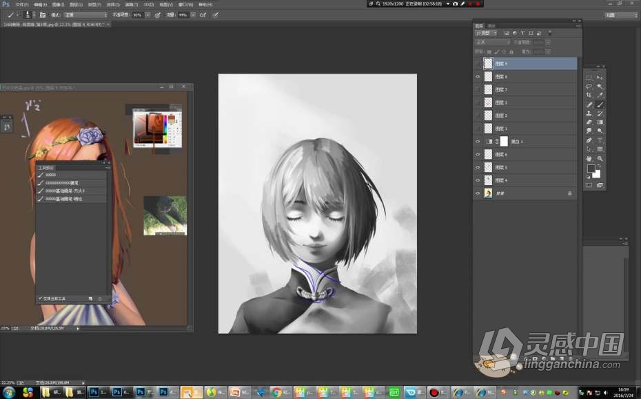The height and width of the screenshot is (399, 641).
Task: Hide the 背景 background layer
Action: (x=478, y=193)
